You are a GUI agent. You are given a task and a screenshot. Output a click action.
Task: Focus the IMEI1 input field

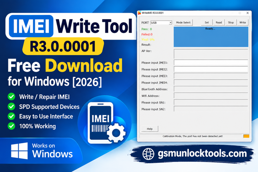[211, 63]
